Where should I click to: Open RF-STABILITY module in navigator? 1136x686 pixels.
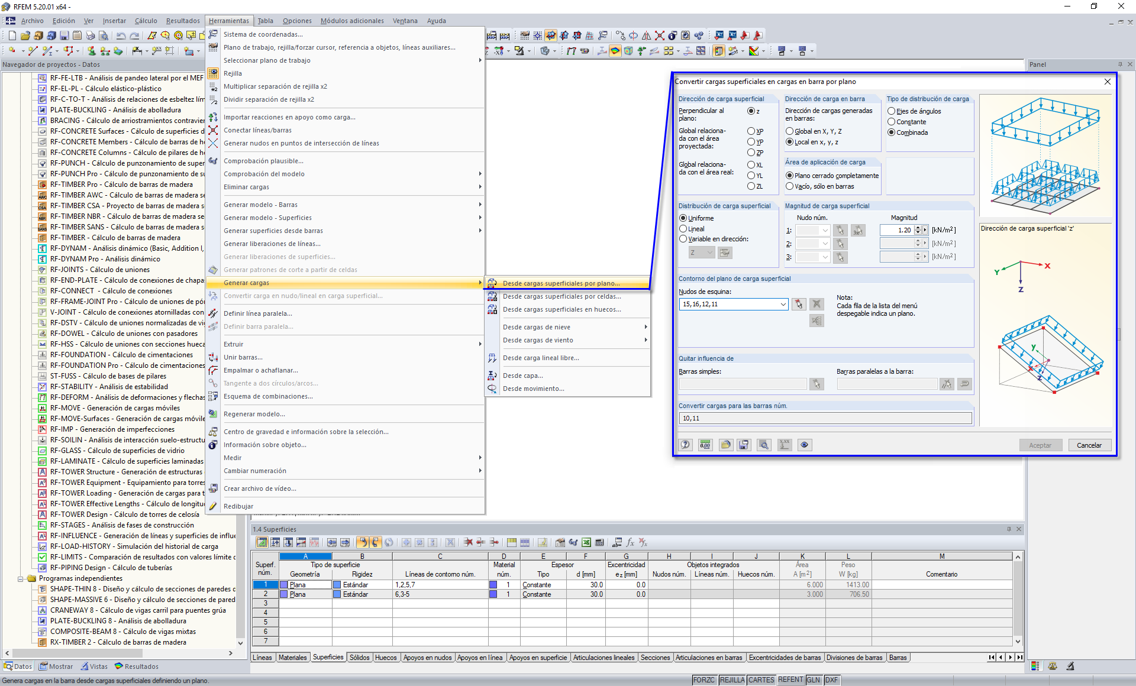coord(109,387)
